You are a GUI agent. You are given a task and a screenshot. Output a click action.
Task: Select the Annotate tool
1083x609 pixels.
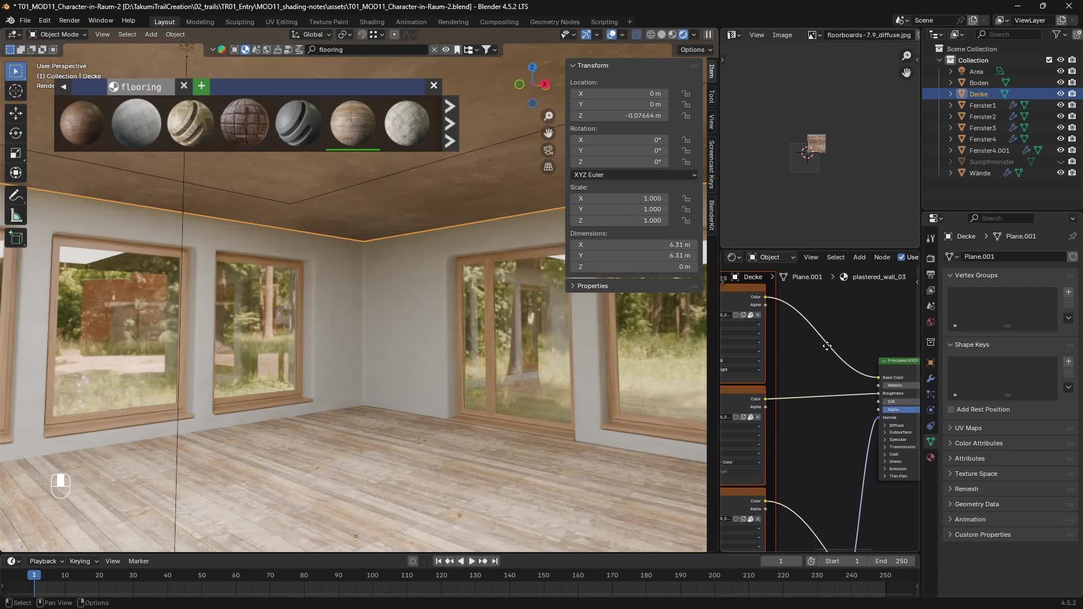coord(16,195)
